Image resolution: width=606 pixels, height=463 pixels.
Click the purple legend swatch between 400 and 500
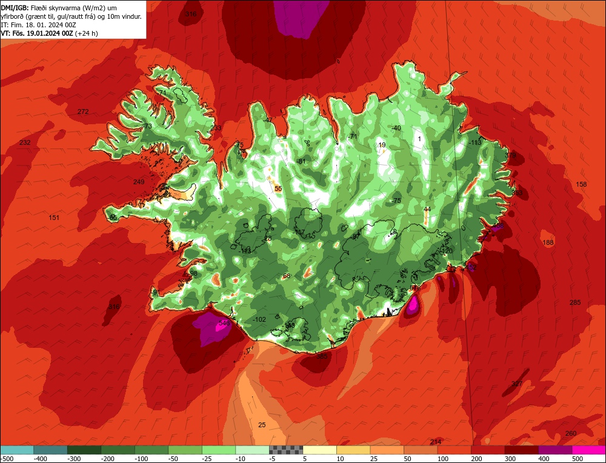click(555, 450)
